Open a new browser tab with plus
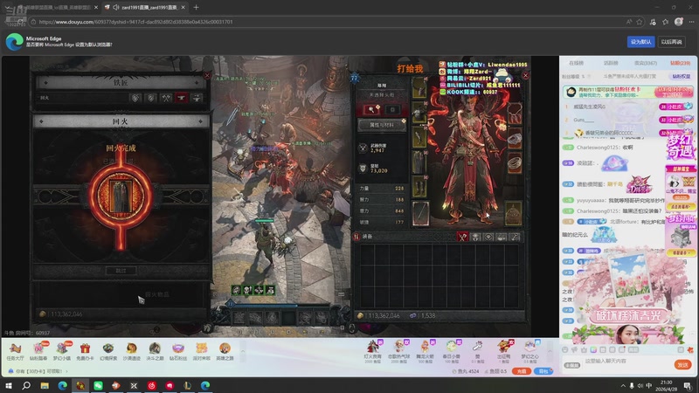This screenshot has width=699, height=393. pyautogui.click(x=196, y=7)
